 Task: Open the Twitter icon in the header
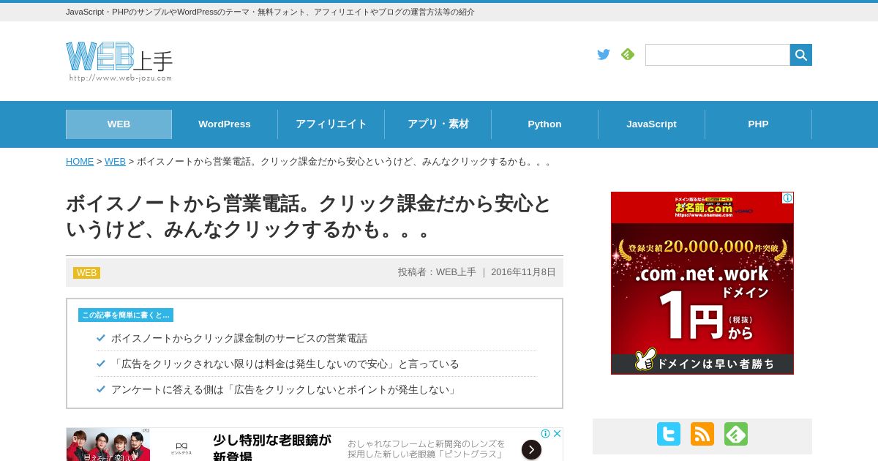[x=604, y=54]
